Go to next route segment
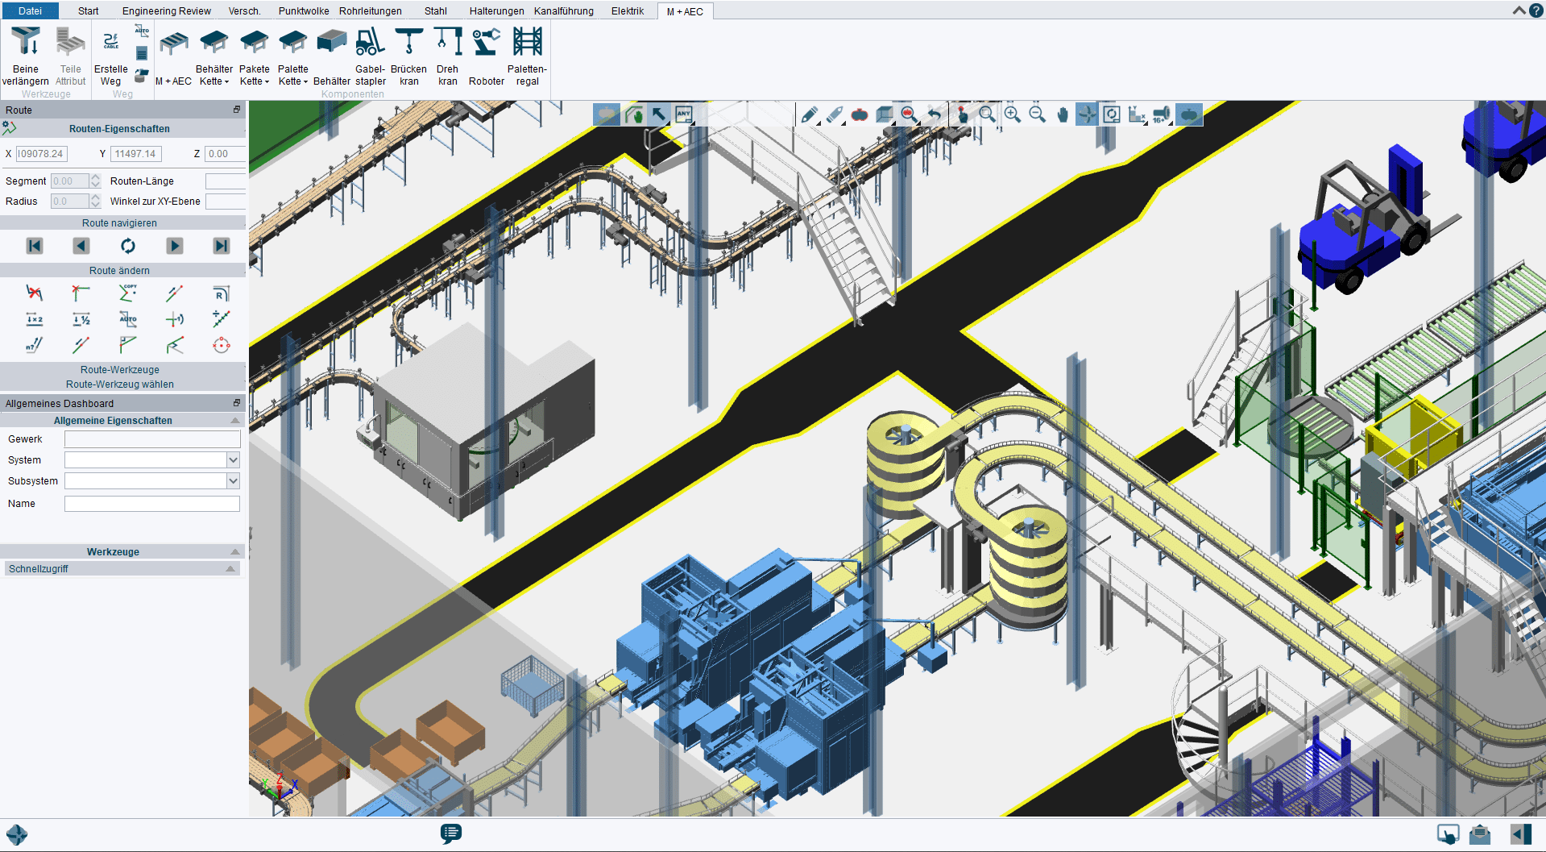This screenshot has height=852, width=1546. click(x=175, y=246)
